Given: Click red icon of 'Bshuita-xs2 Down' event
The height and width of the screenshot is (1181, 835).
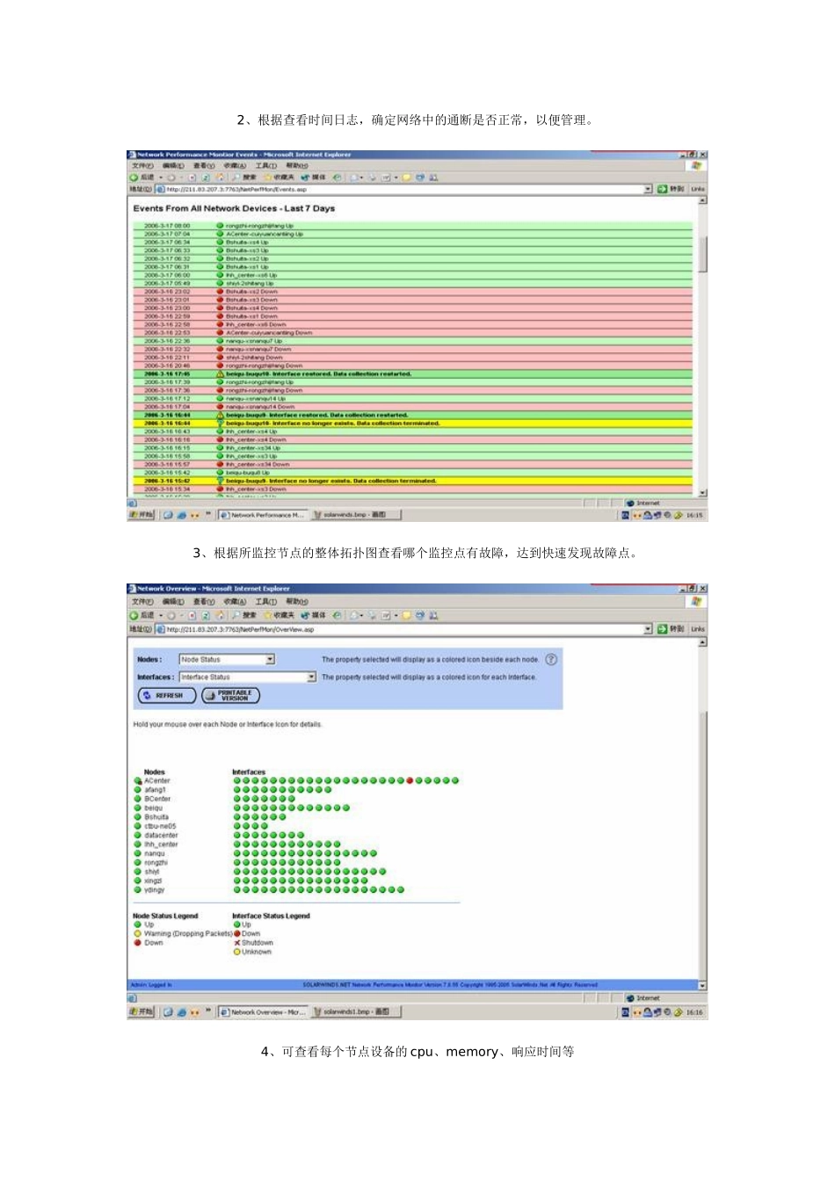Looking at the screenshot, I should [220, 292].
